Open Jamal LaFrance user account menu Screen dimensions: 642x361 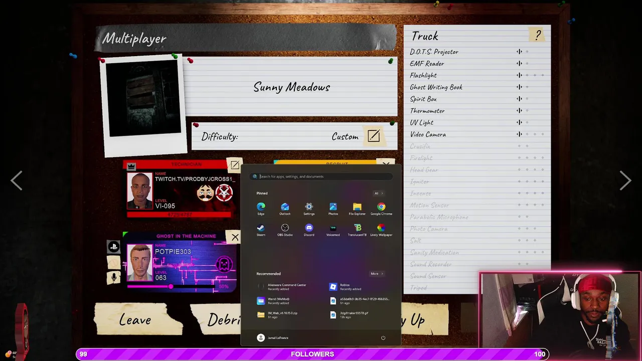tap(272, 337)
